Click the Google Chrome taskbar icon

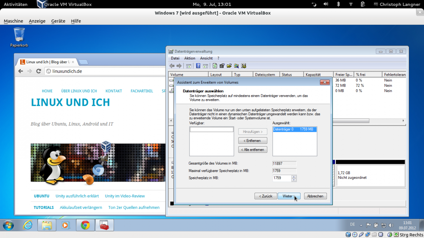coord(85,225)
